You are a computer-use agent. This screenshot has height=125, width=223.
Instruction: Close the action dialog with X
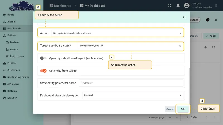click(184, 17)
